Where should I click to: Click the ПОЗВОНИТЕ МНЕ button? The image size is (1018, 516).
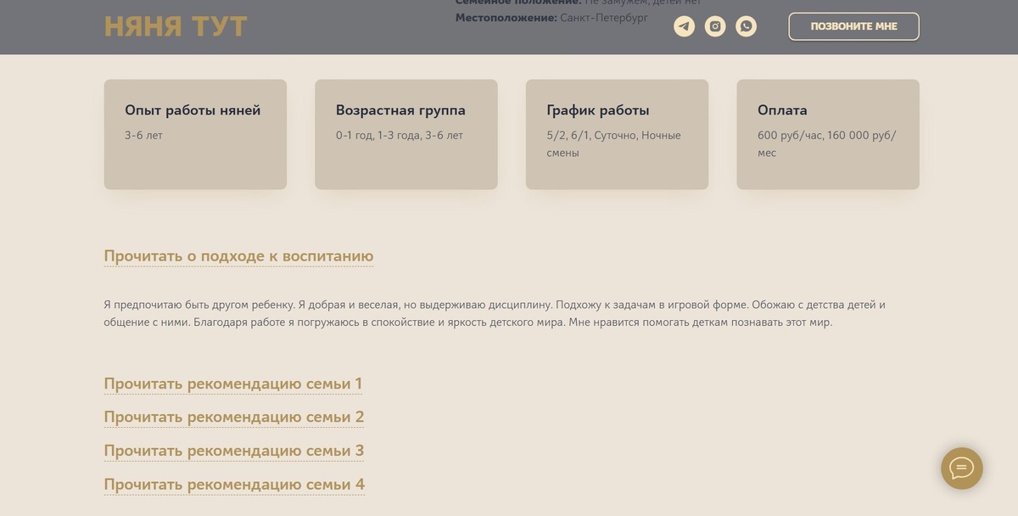point(853,26)
